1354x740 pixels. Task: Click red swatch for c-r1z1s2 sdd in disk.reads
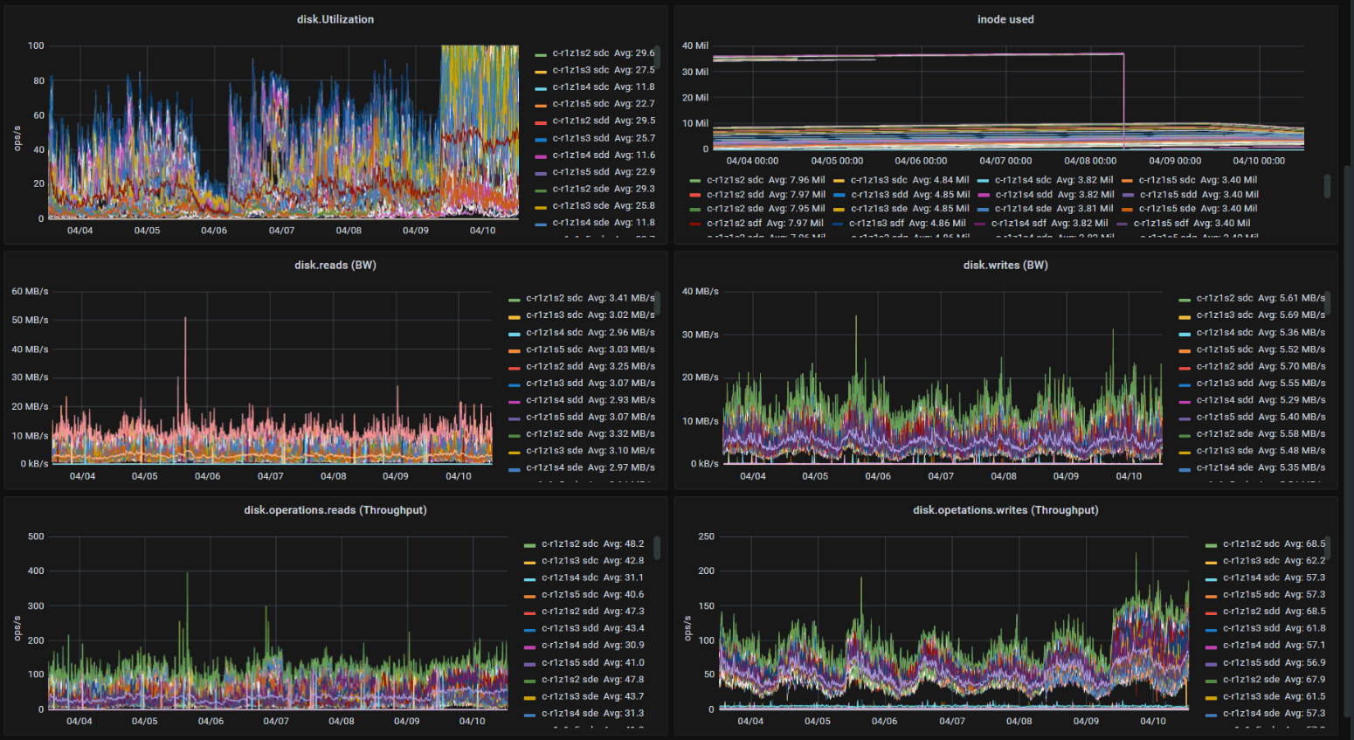515,368
